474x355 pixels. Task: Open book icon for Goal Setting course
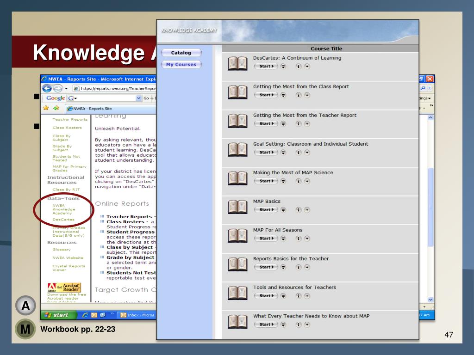click(237, 149)
